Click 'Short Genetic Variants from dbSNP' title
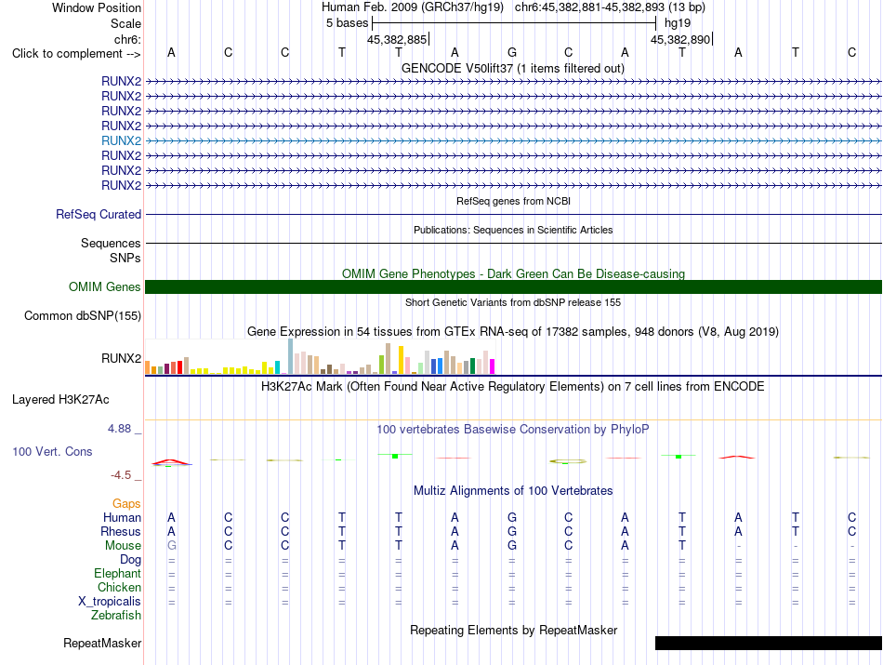883x665 pixels. point(513,302)
